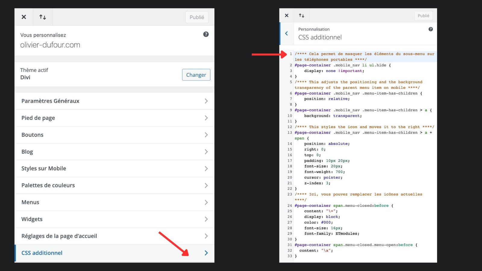The image size is (482, 271).
Task: Expand chevron on Palettes de couleurs row
Action: [x=206, y=185]
